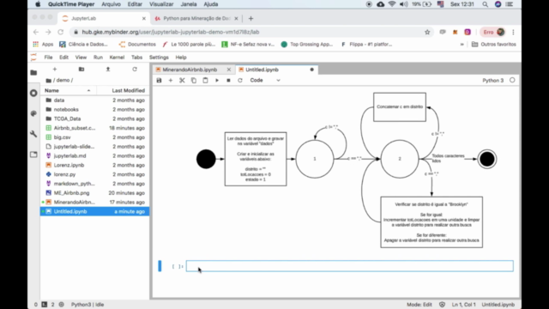Run the selected cell with play icon
The height and width of the screenshot is (309, 549).
pyautogui.click(x=217, y=80)
